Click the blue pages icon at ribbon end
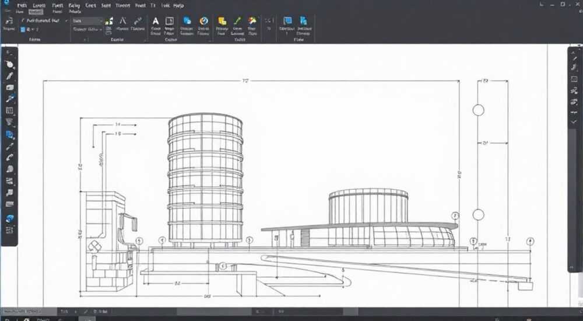This screenshot has width=583, height=321. 303,21
